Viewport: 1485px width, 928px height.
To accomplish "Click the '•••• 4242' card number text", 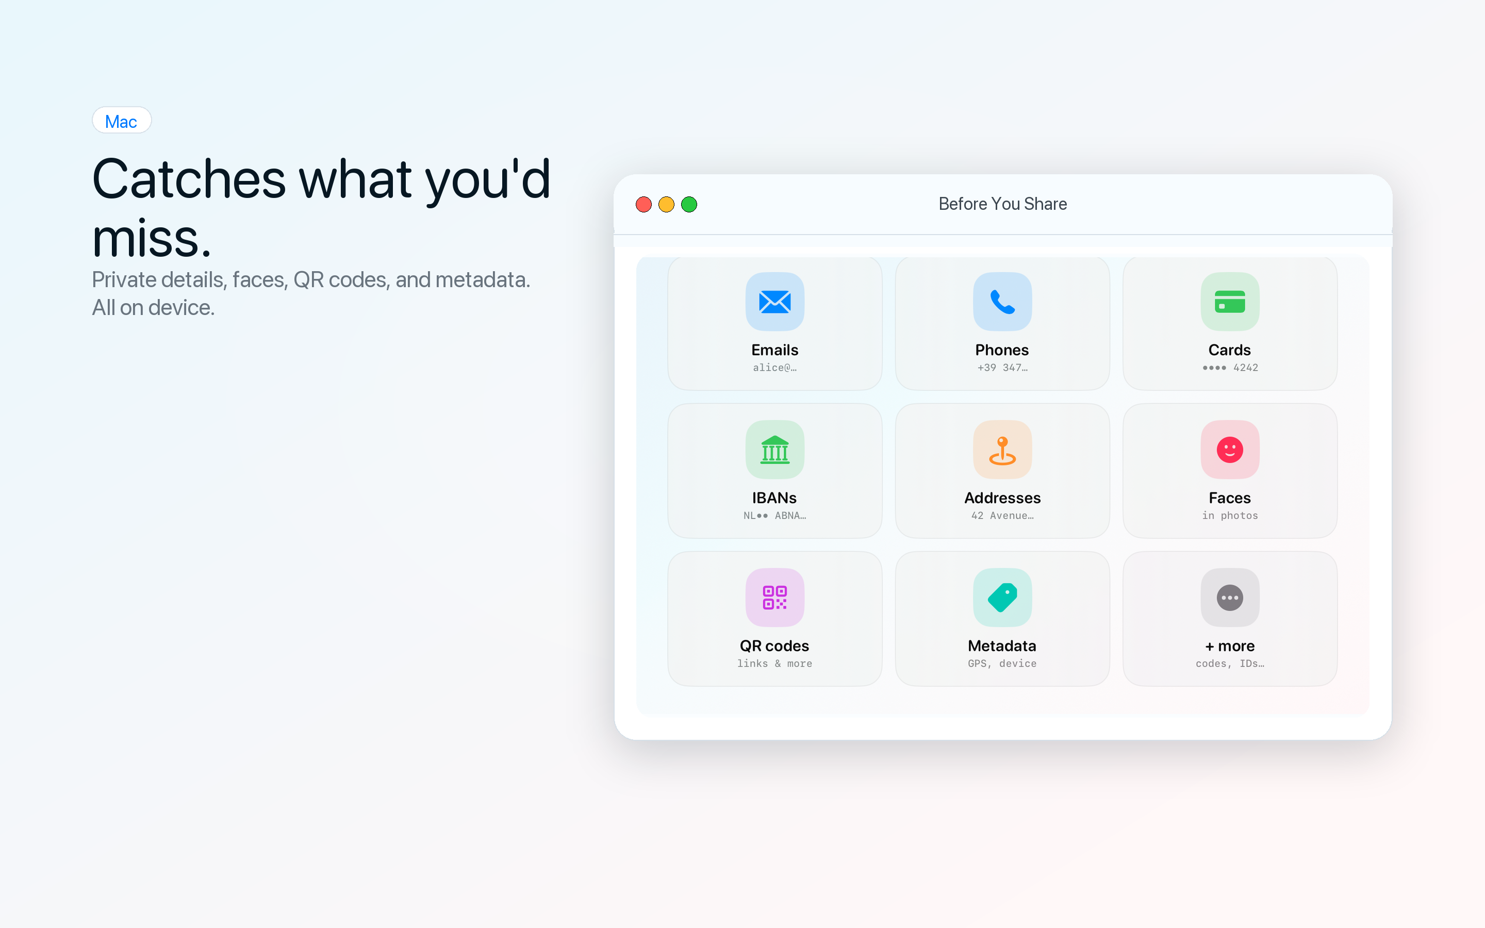I will point(1230,368).
